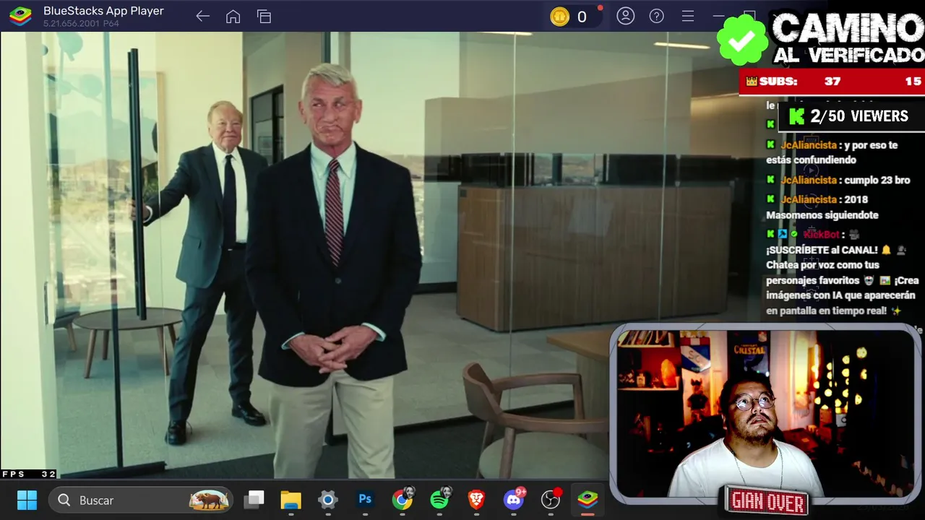925x520 pixels.
Task: Click the BlueStacks App Player title text
Action: [103, 11]
